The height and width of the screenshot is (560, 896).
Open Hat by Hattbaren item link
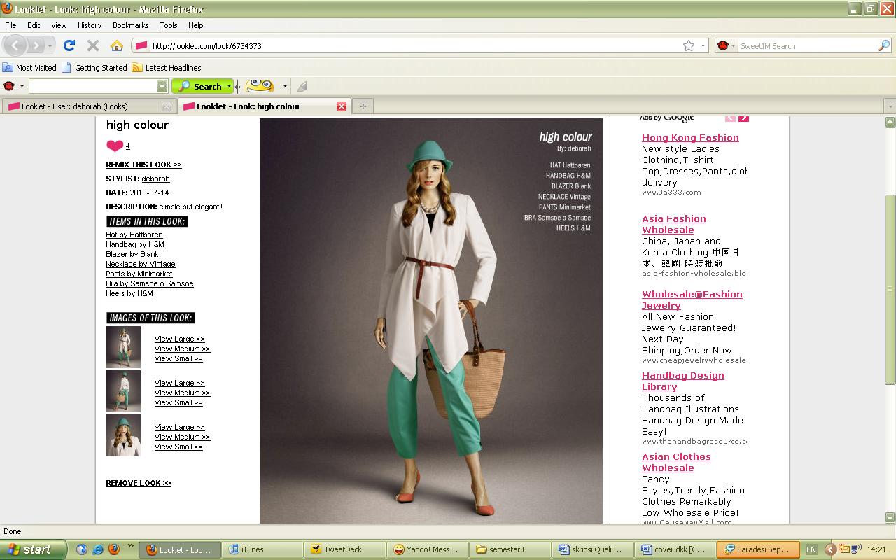coord(134,234)
